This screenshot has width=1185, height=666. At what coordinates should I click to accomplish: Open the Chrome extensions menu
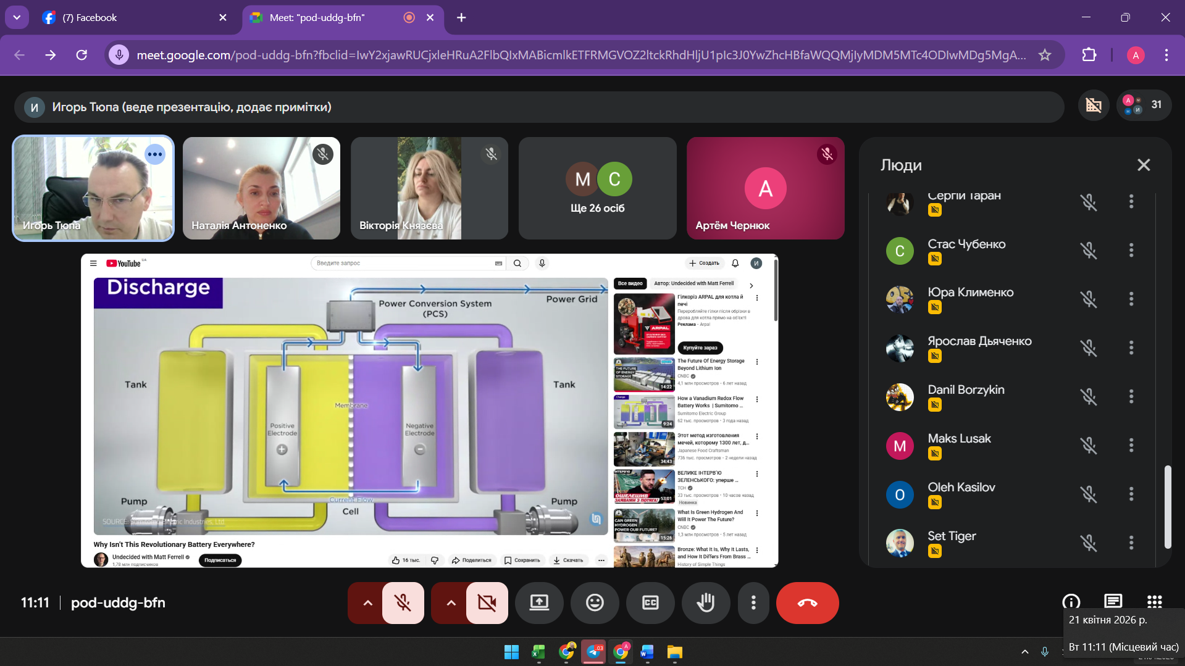click(1089, 55)
